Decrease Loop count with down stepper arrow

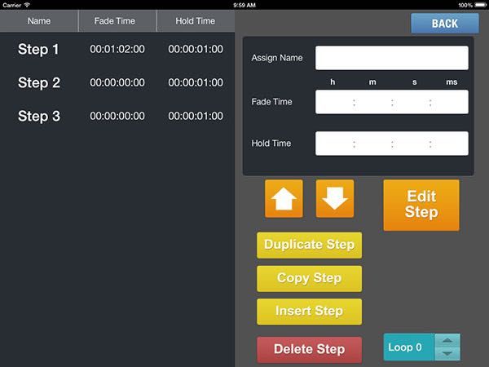tap(447, 354)
